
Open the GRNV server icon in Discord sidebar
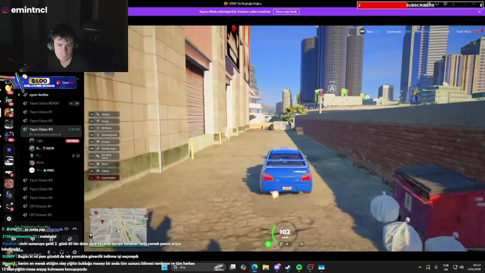click(x=9, y=172)
